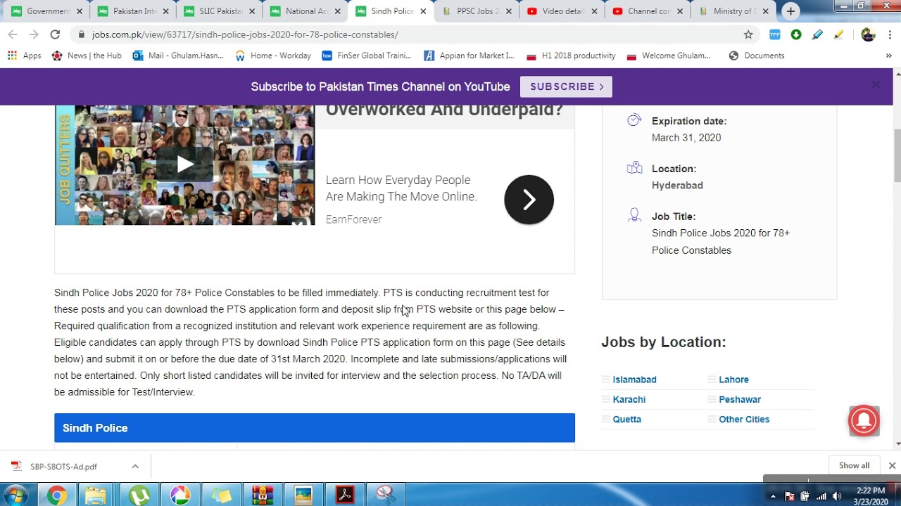Browse jobs in Karachi
This screenshot has height=506, width=901.
pos(629,399)
